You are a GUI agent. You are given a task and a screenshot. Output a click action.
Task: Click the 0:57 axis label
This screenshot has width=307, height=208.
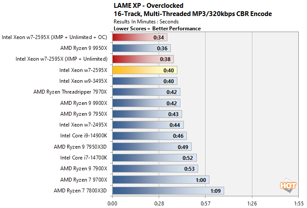tap(206, 204)
